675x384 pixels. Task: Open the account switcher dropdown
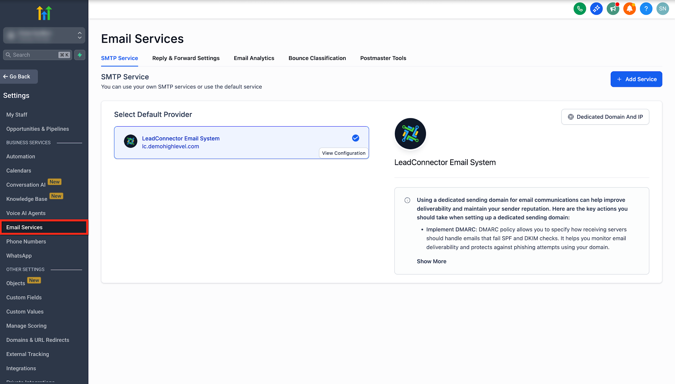pos(44,35)
